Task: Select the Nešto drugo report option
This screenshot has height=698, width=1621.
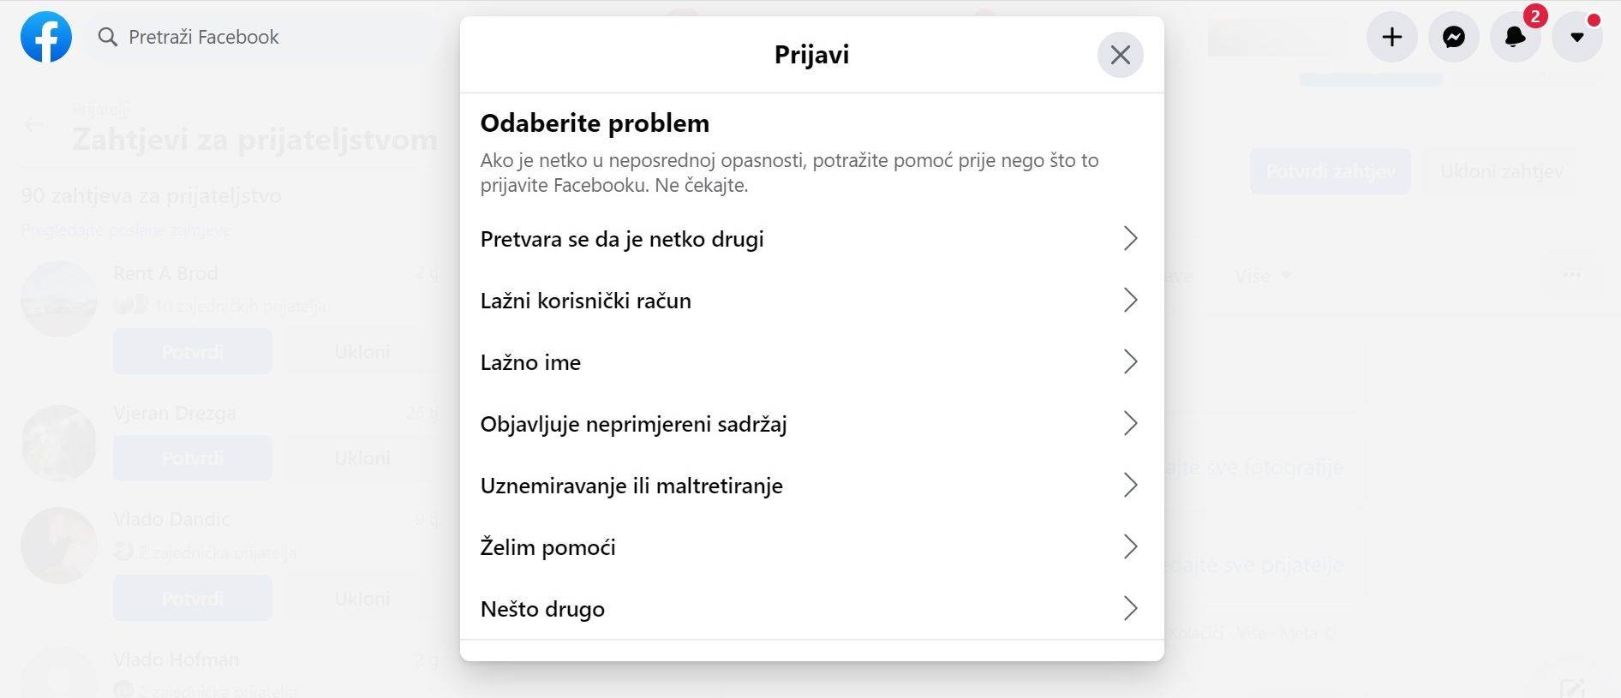Action: [811, 609]
